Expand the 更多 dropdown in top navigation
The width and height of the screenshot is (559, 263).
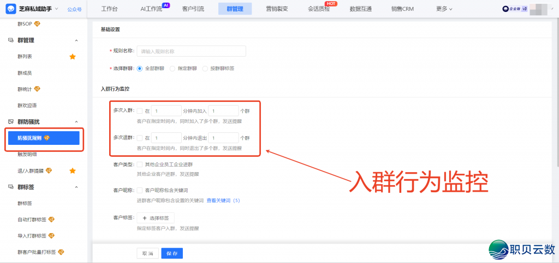click(444, 9)
